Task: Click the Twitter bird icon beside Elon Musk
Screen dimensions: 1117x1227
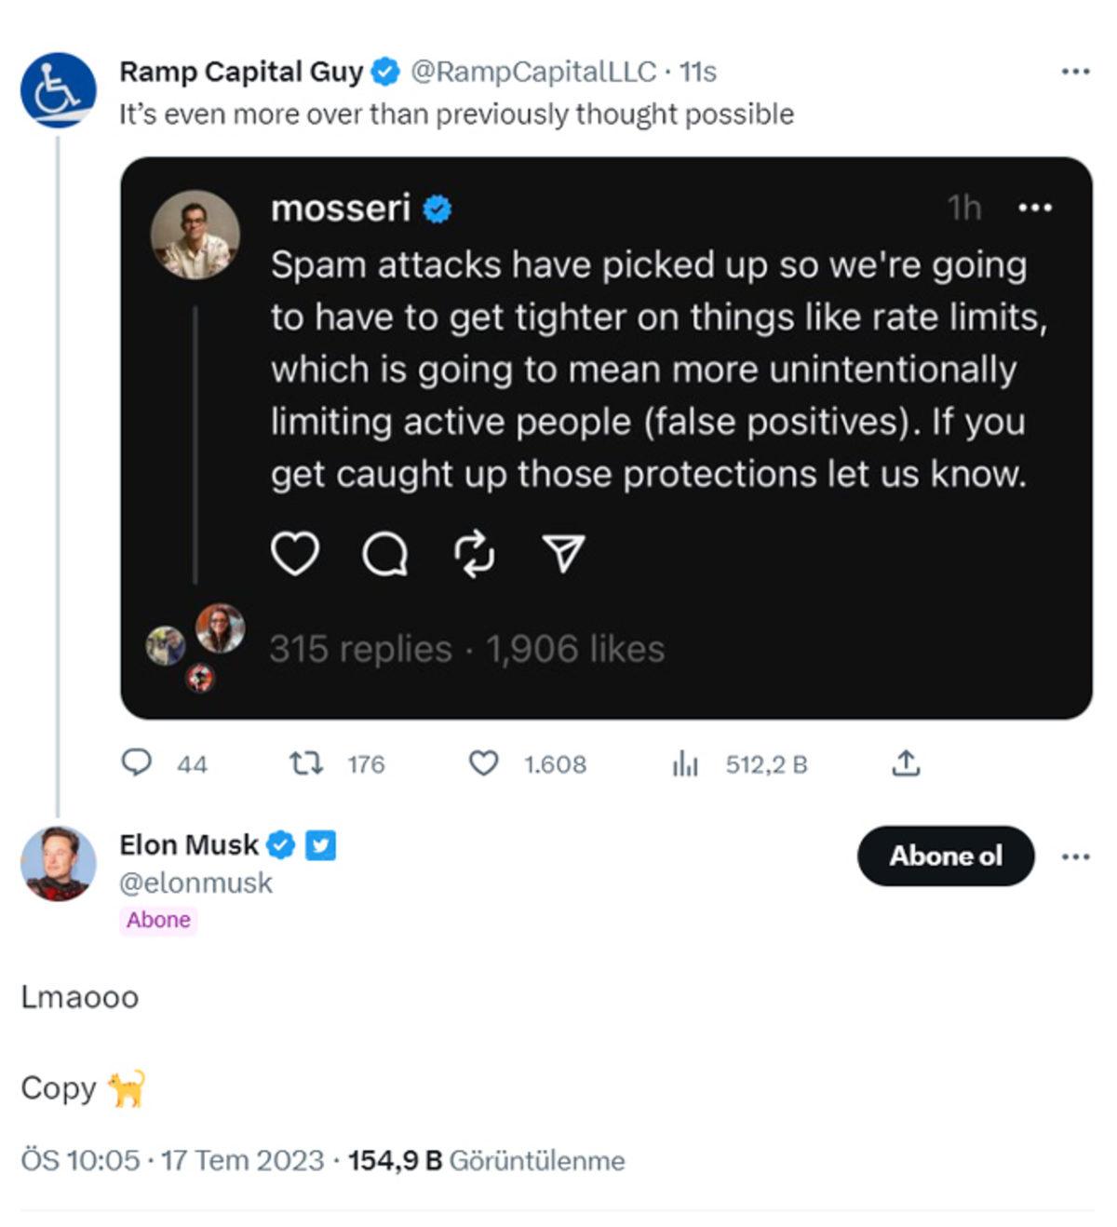Action: (319, 845)
